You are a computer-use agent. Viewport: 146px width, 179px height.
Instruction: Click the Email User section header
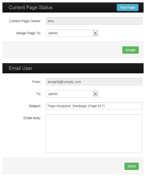tap(20, 68)
